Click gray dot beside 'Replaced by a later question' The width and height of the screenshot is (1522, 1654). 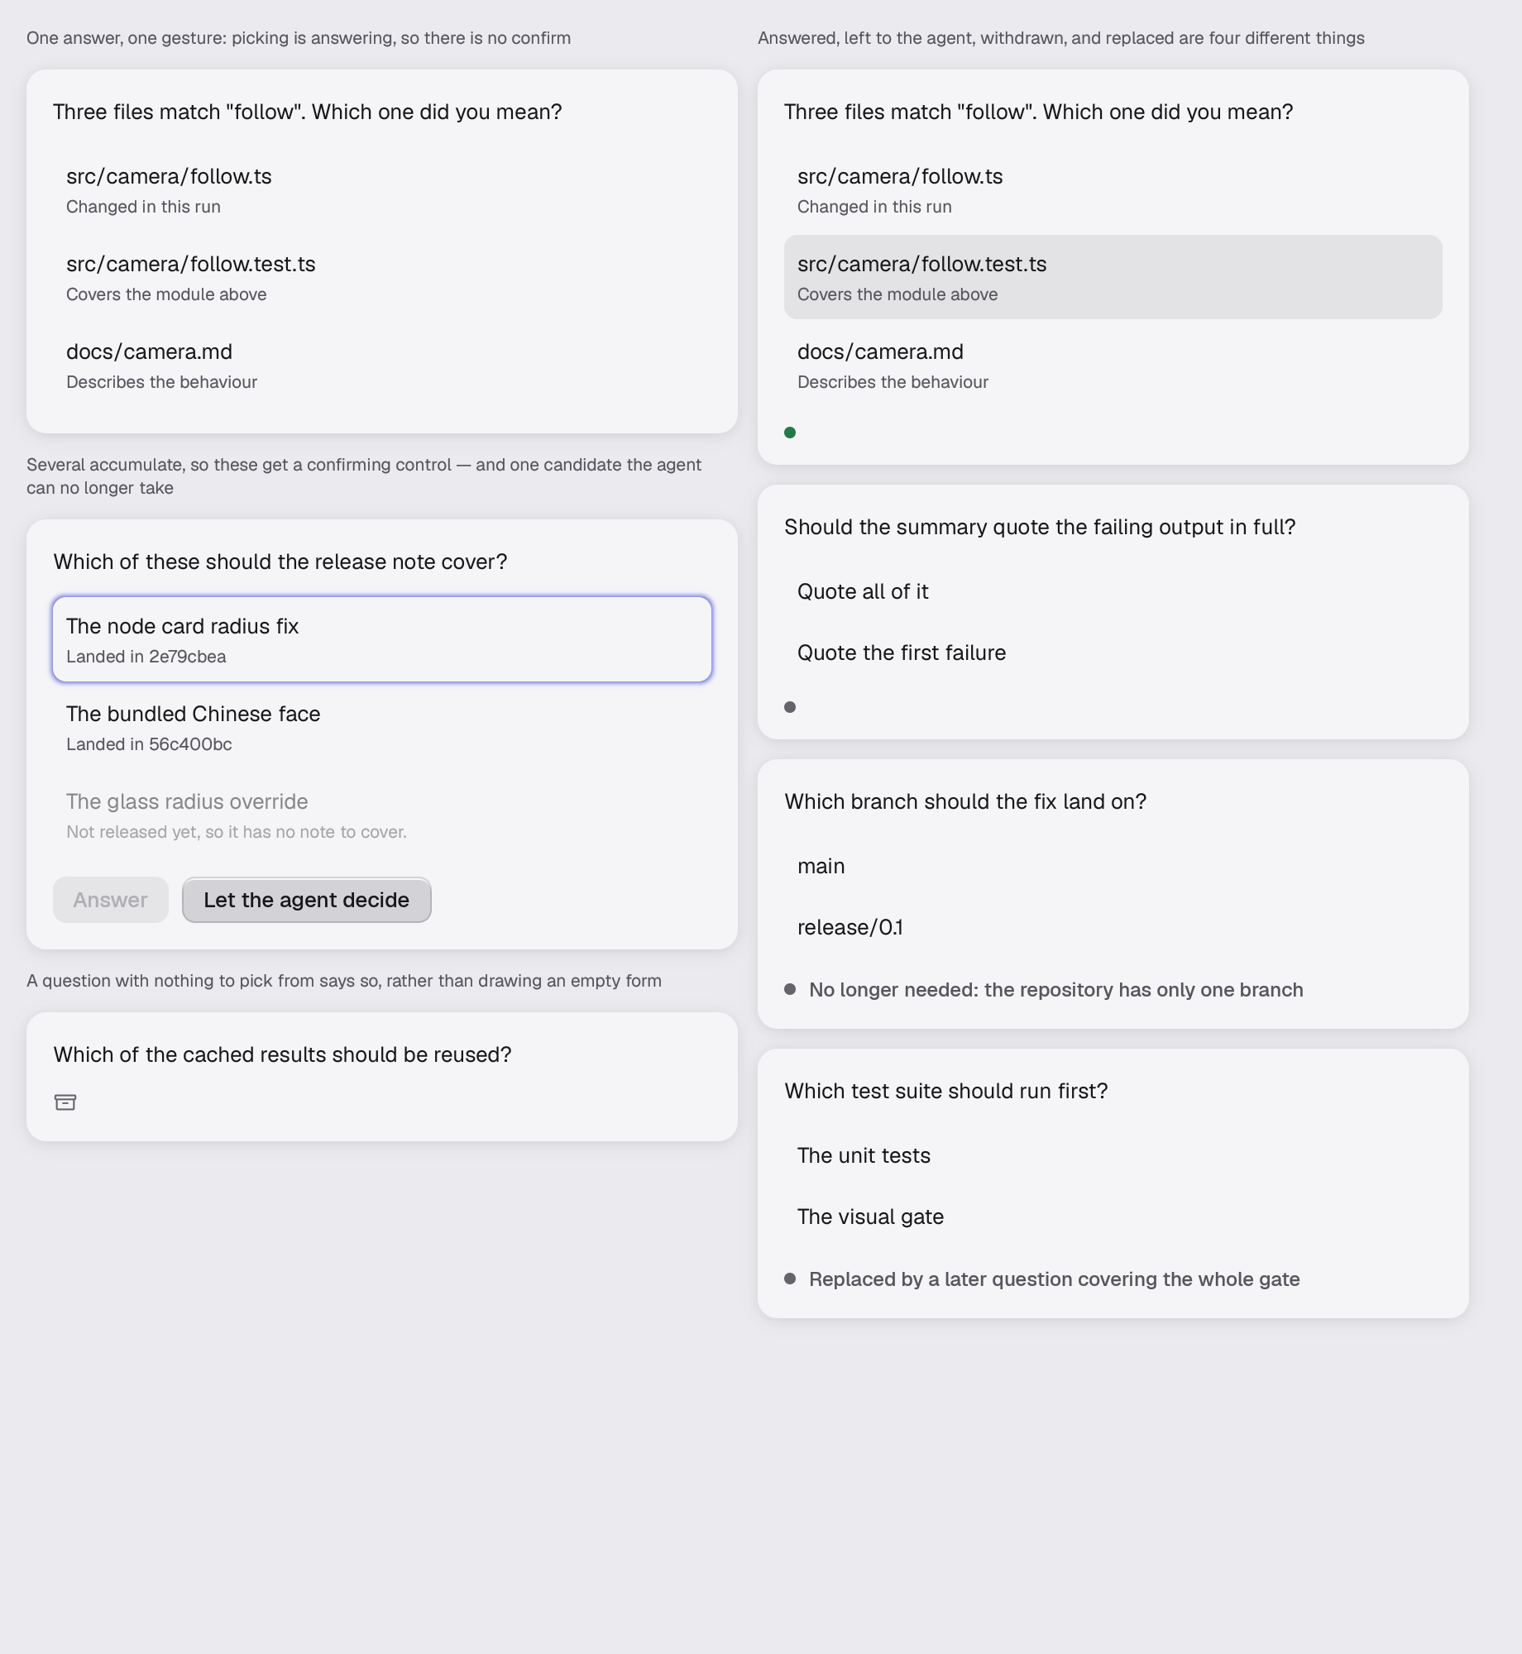coord(790,1279)
